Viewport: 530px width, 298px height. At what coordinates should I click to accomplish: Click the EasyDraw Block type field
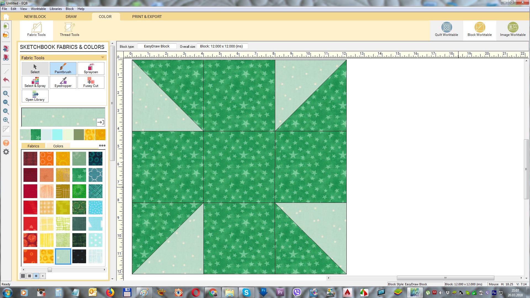coord(157,46)
